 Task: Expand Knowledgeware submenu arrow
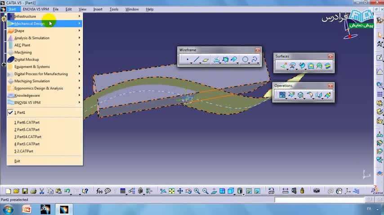[x=79, y=95]
